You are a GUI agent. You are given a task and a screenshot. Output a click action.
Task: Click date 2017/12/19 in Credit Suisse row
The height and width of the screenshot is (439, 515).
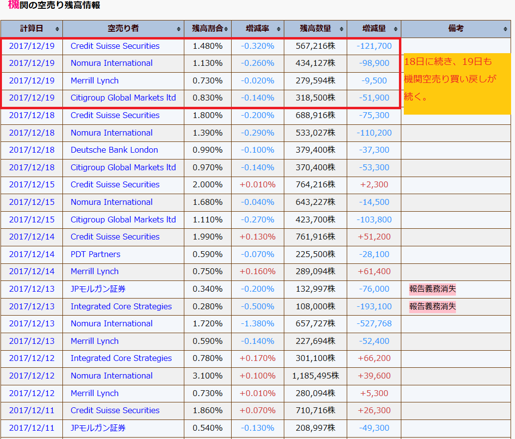point(32,46)
